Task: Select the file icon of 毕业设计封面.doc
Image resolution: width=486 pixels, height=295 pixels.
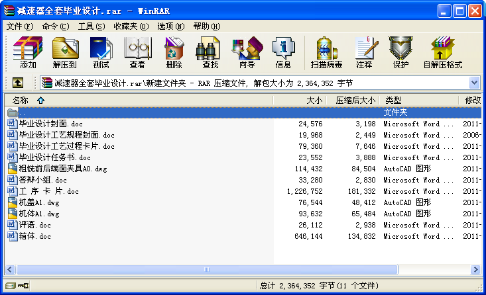Action: [13, 124]
